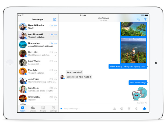Open the conversation info icon
Viewport: 167px width, 125px height.
pyautogui.click(x=145, y=19)
